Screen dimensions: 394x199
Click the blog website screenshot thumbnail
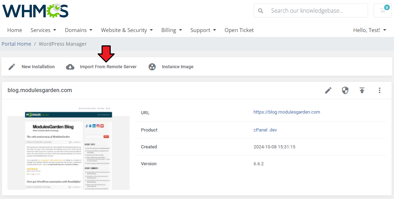(x=69, y=148)
